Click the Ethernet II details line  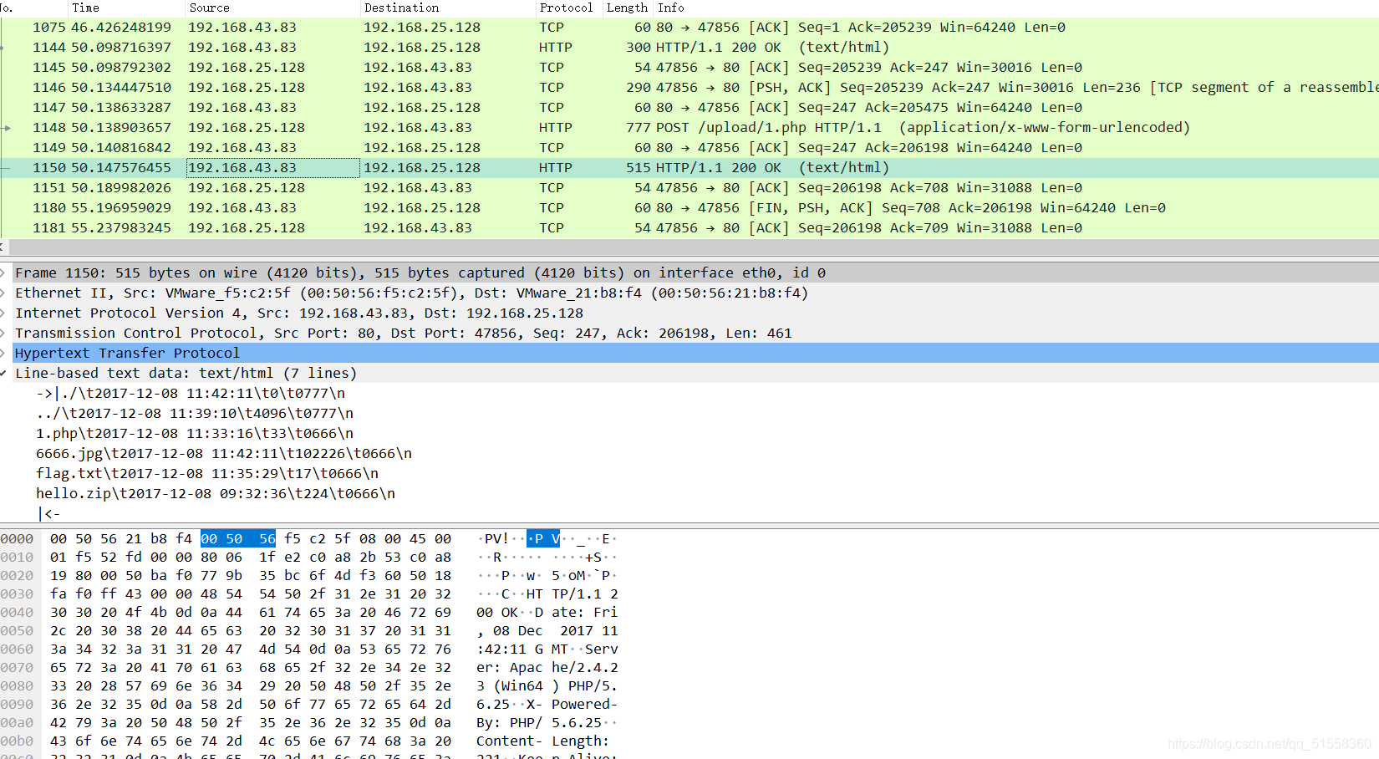[412, 293]
